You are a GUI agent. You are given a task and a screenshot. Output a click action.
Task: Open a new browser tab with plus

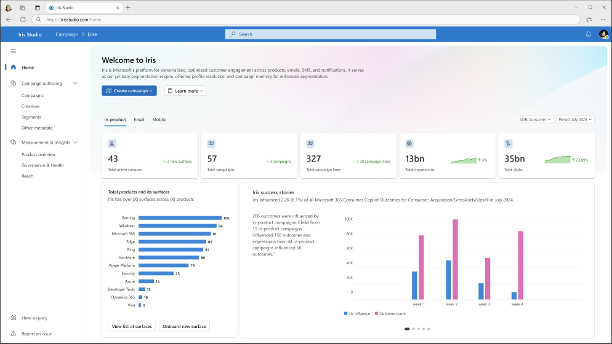pos(128,7)
